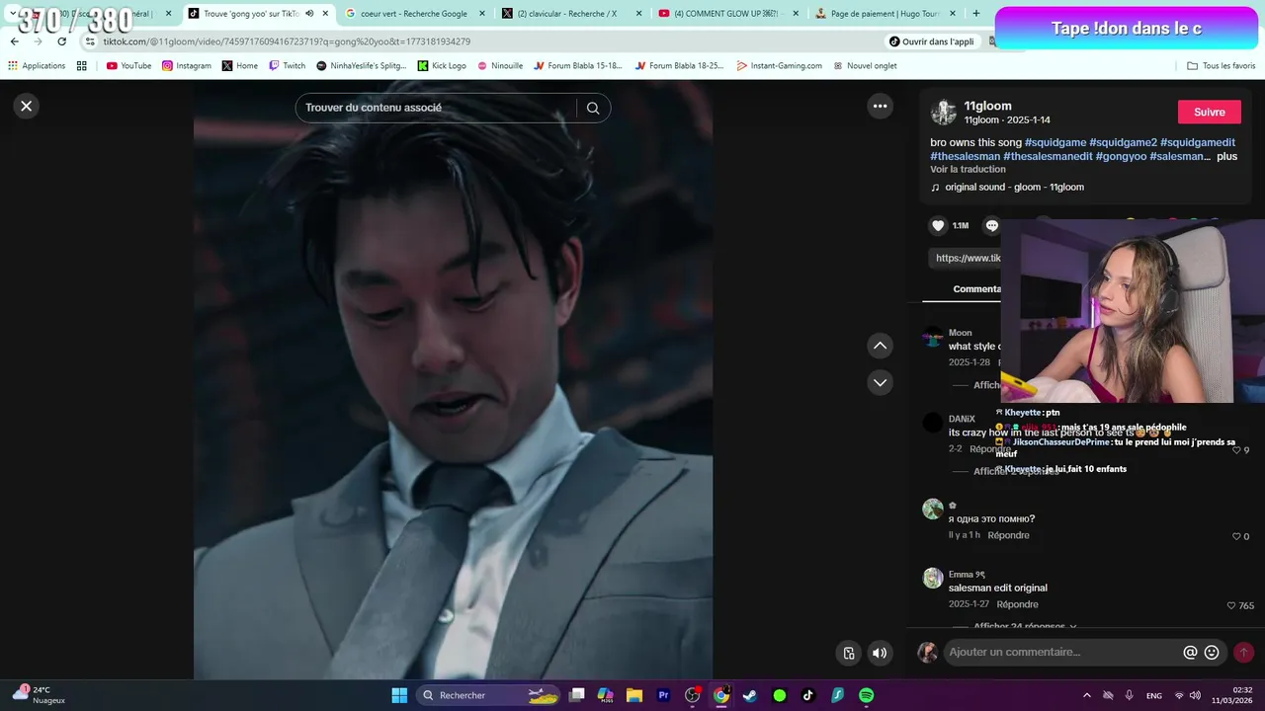
Task: Toggle the picture-in-picture icon beside volume
Action: [848, 653]
